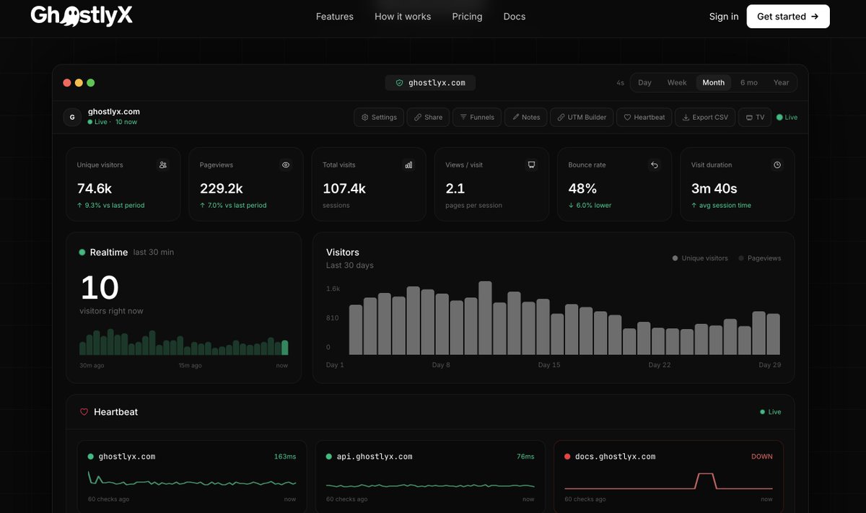Select the Year time range
The image size is (866, 513).
coord(782,82)
